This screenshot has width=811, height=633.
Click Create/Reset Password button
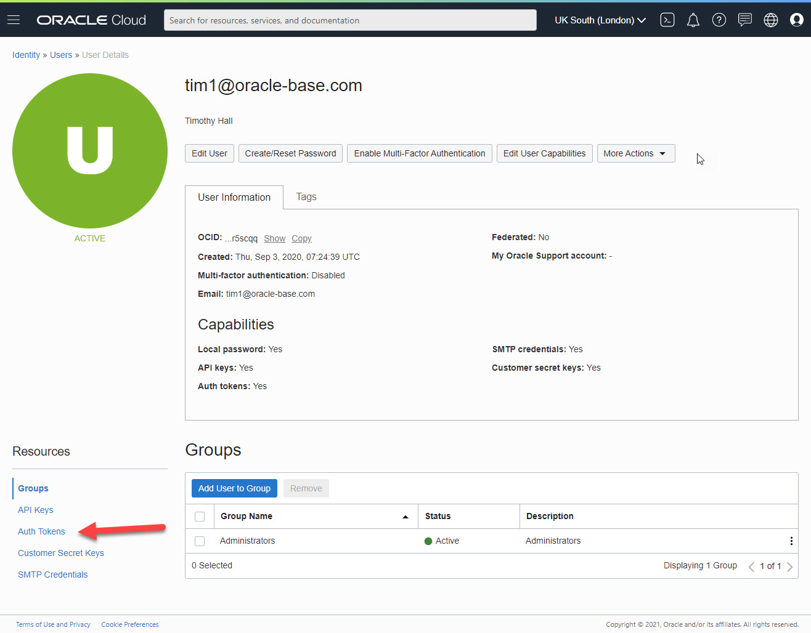[291, 153]
